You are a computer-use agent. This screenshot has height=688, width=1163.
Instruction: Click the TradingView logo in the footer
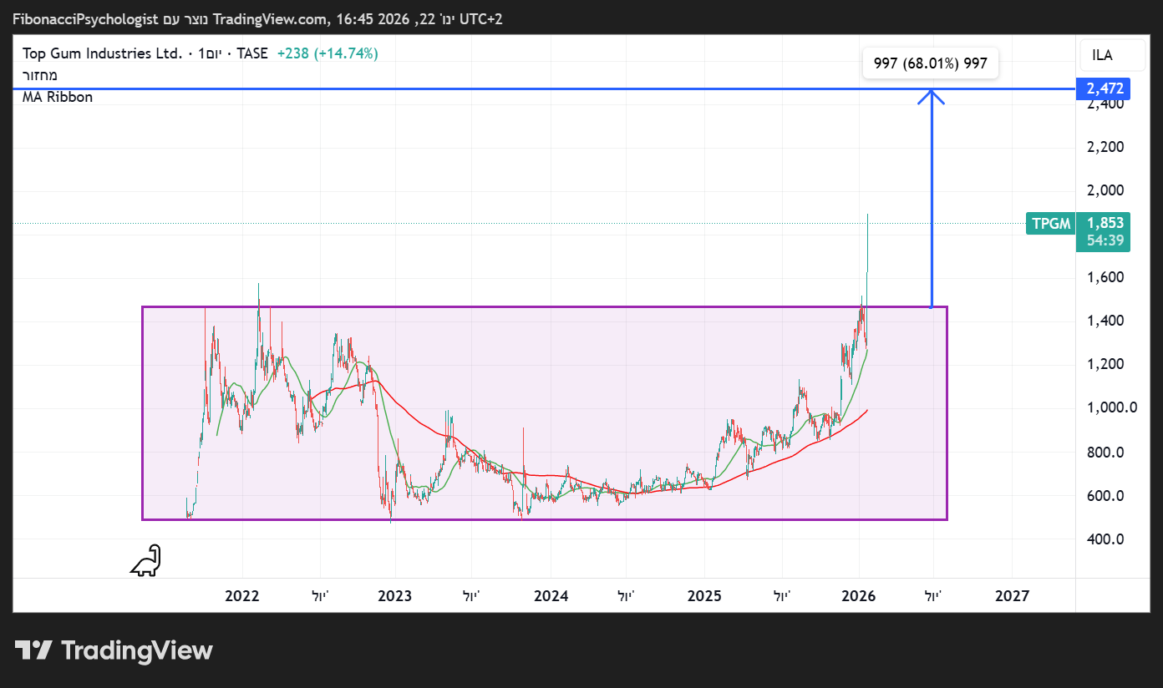coord(114,650)
